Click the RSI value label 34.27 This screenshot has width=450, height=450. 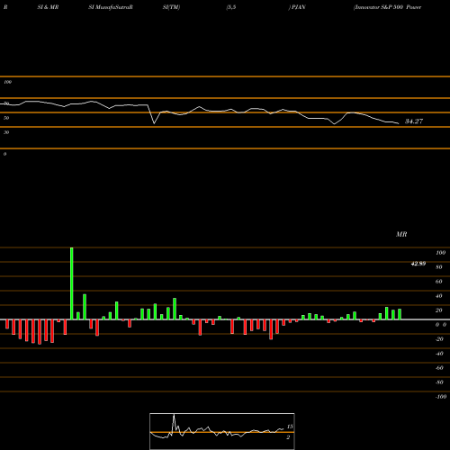[x=414, y=121]
